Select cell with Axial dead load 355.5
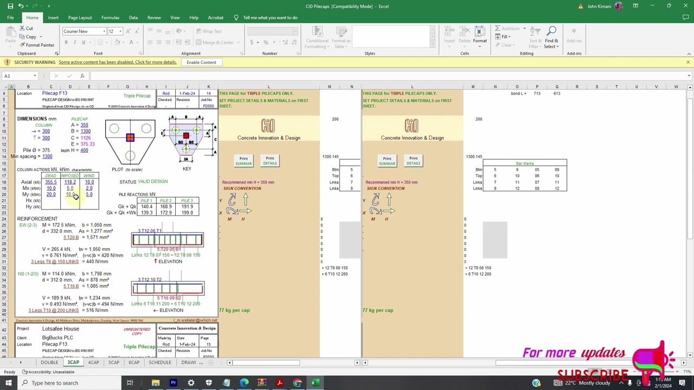 (x=51, y=182)
